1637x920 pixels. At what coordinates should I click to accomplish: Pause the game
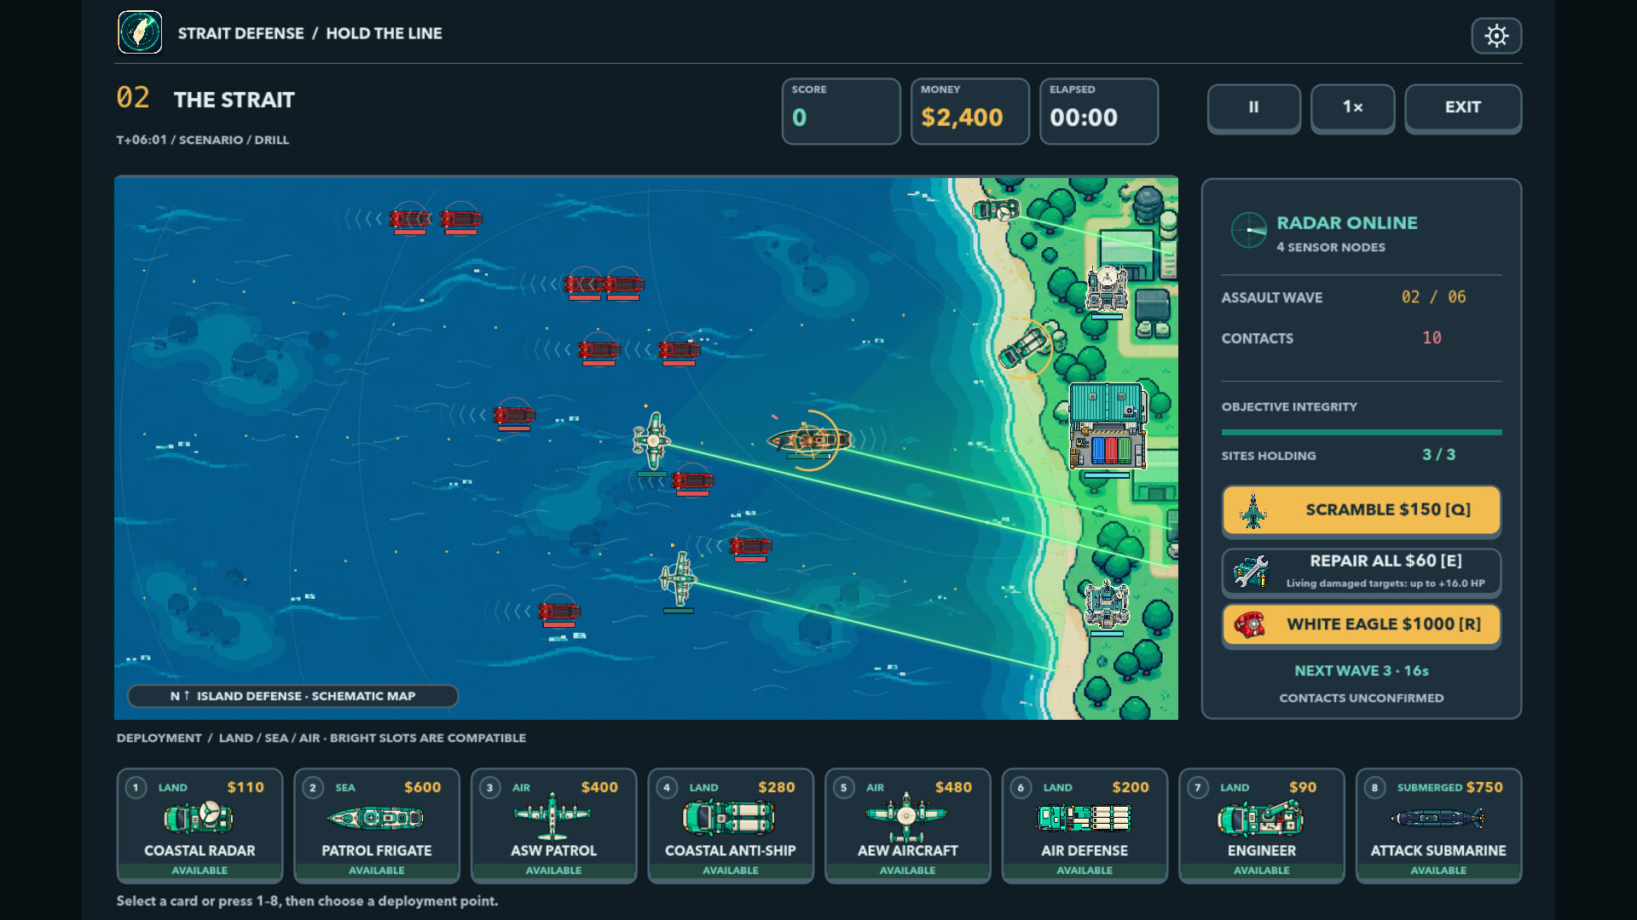pyautogui.click(x=1253, y=107)
